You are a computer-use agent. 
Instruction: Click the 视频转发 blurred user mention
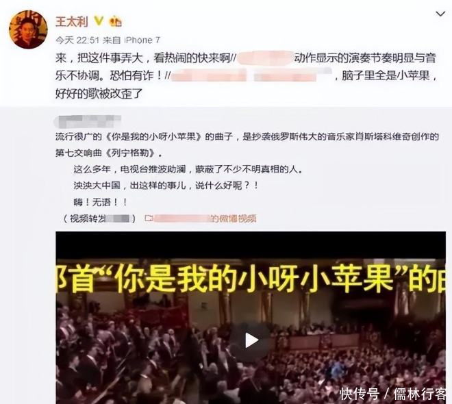[118, 218]
